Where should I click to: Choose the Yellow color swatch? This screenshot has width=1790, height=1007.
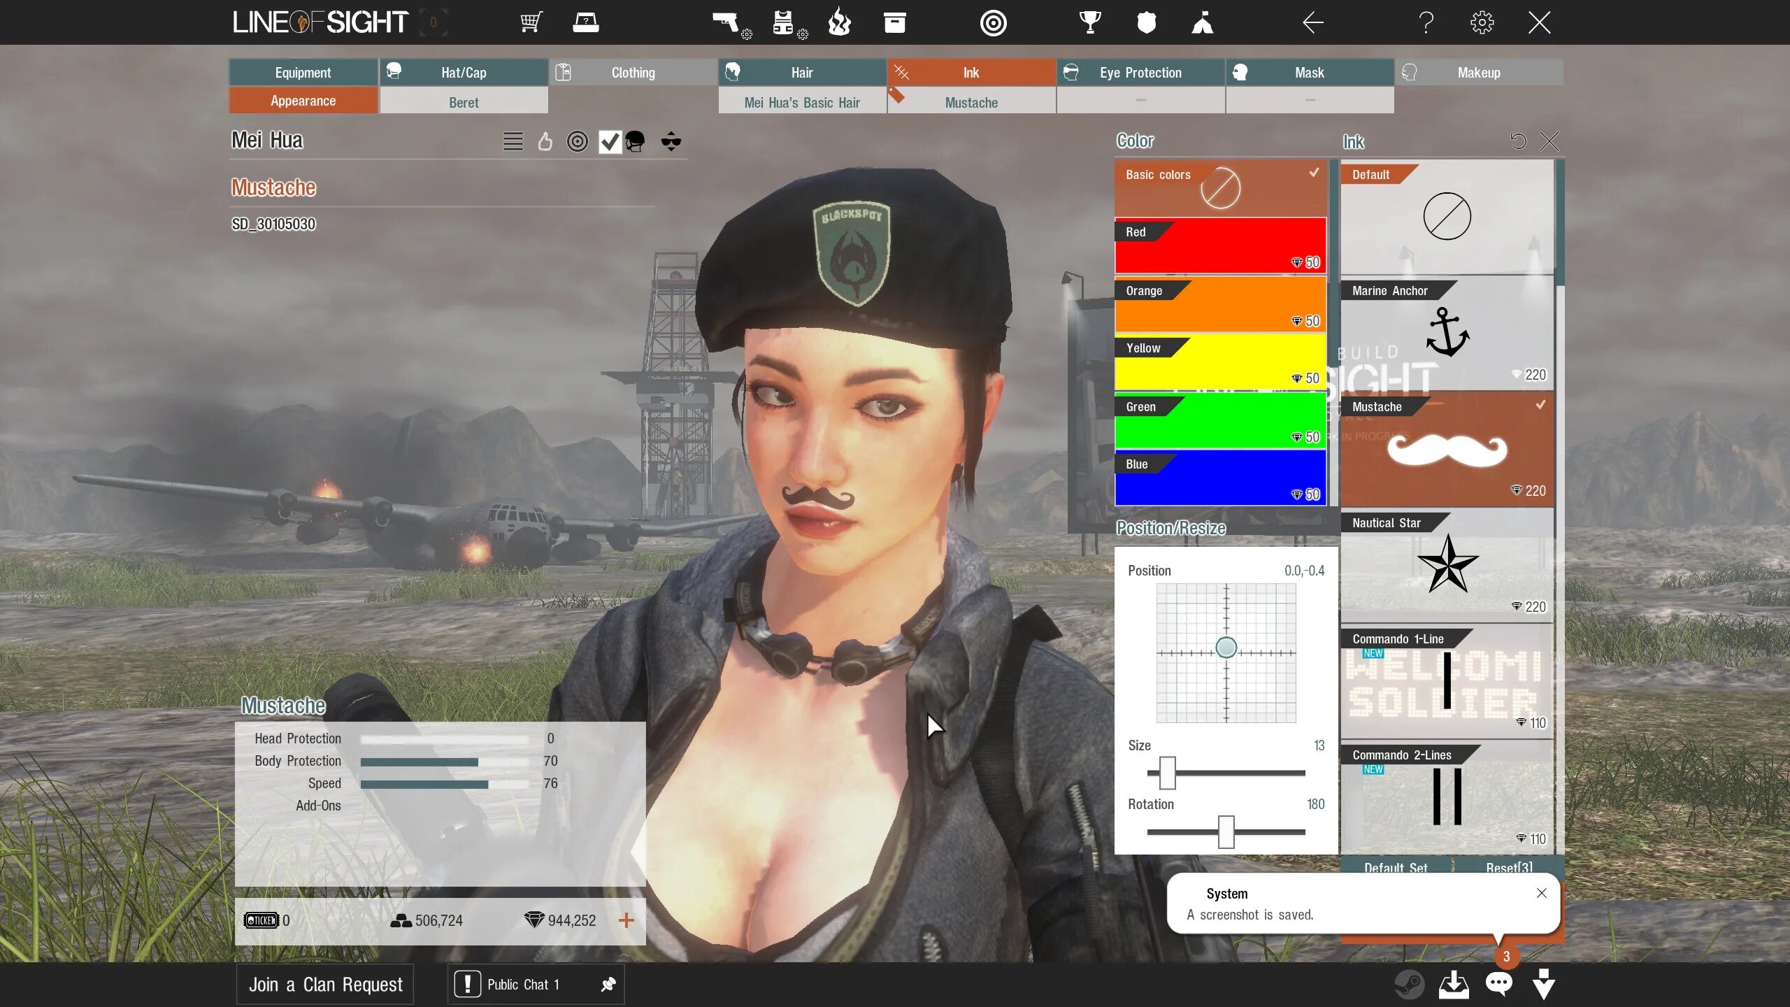coord(1220,362)
